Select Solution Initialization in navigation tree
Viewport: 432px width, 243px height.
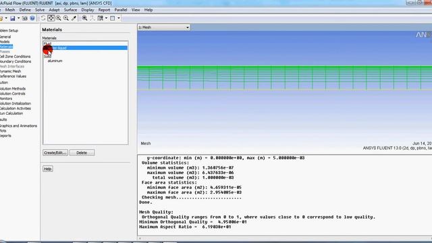[16, 103]
